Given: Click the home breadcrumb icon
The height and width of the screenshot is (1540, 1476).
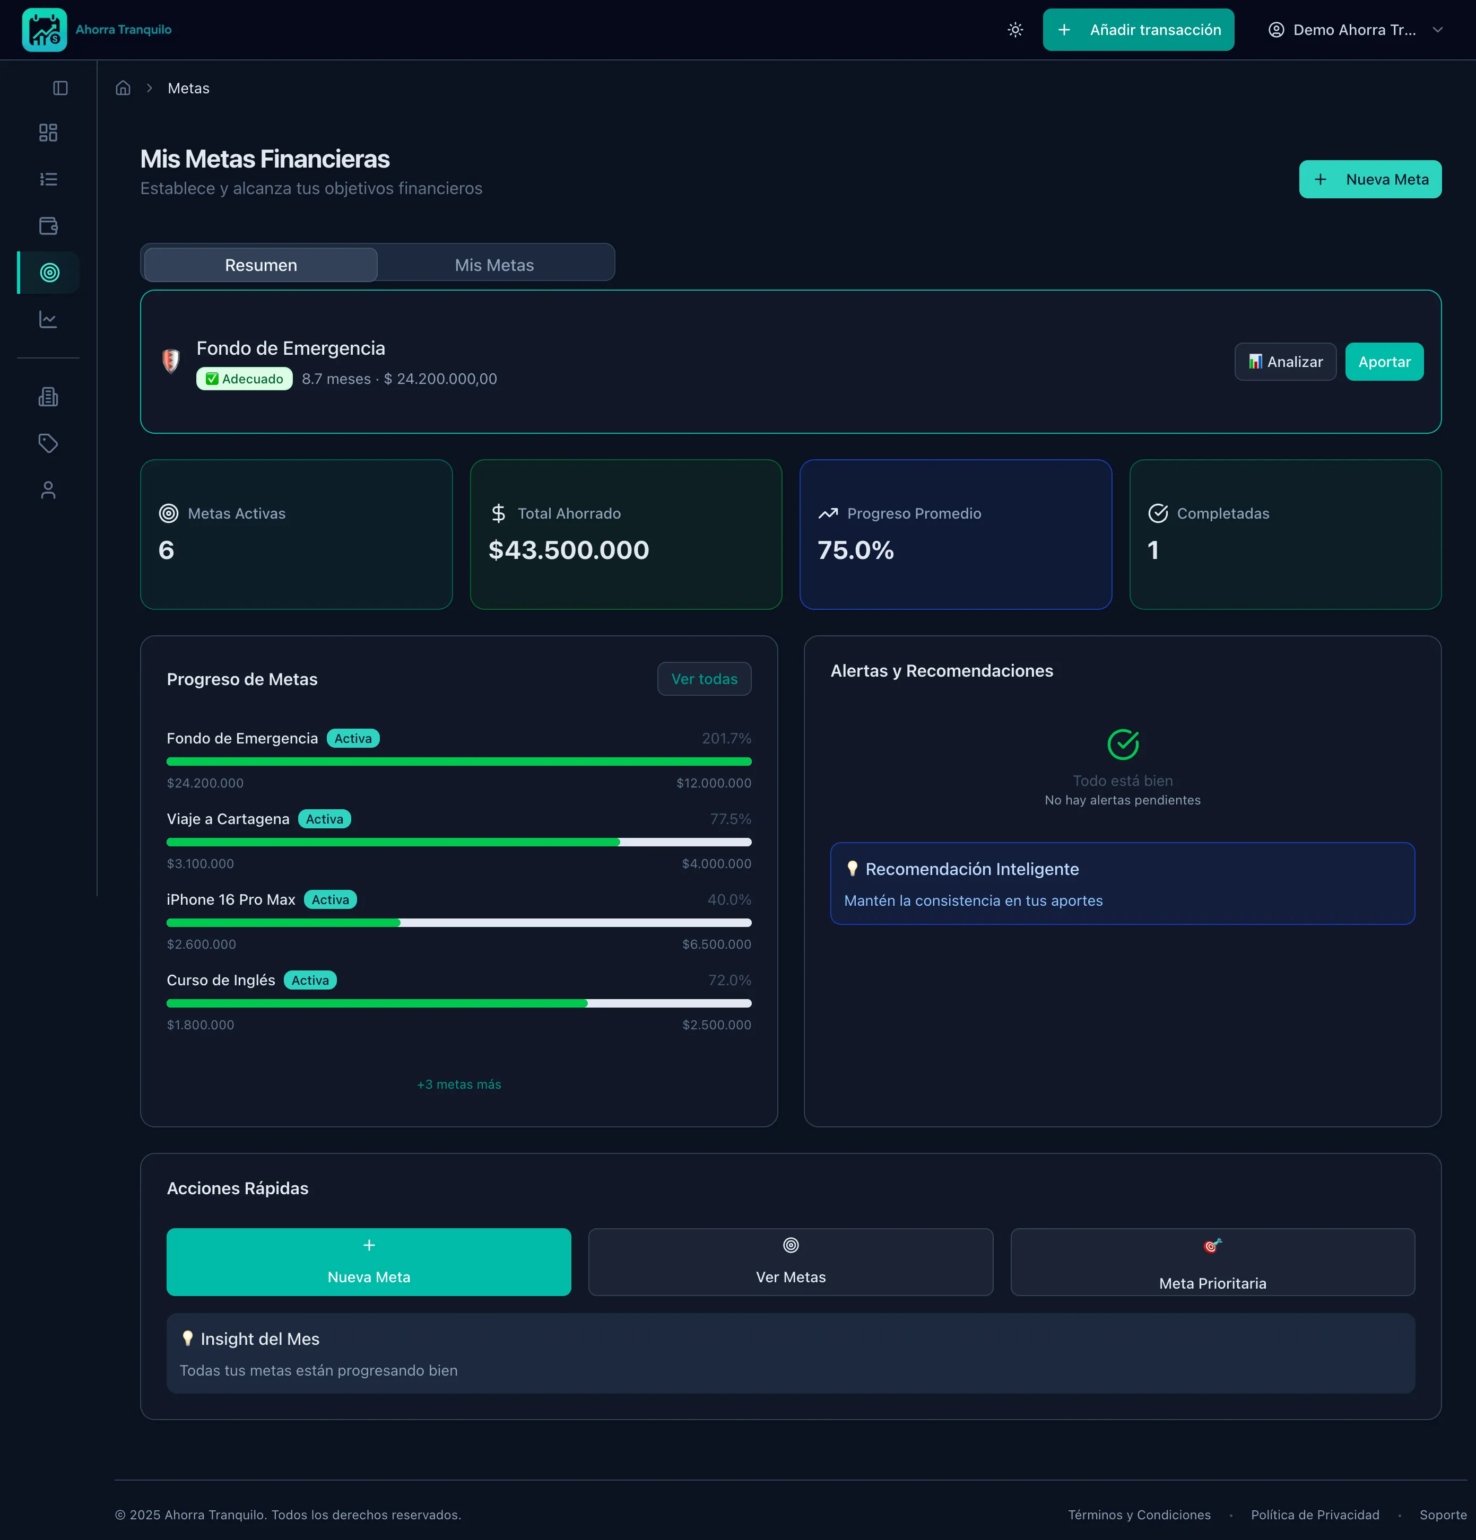Looking at the screenshot, I should (x=124, y=88).
